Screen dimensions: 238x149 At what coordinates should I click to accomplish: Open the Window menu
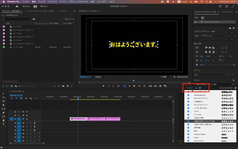pos(102,2)
